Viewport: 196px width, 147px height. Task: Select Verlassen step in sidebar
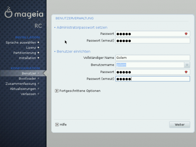28,94
